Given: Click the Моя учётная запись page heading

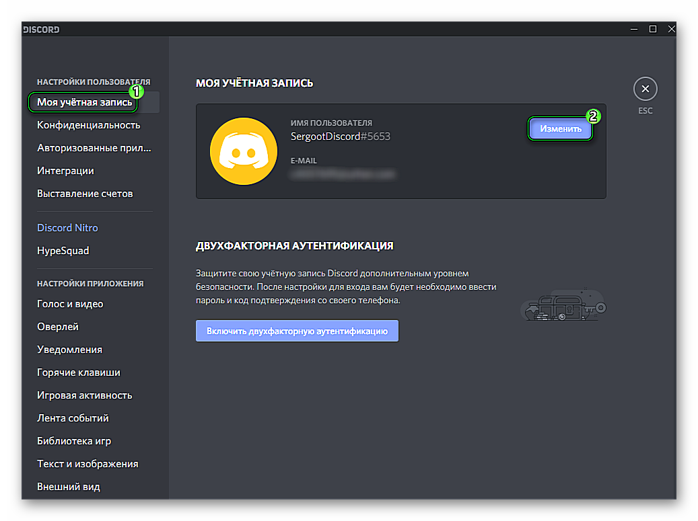Looking at the screenshot, I should pos(254,83).
